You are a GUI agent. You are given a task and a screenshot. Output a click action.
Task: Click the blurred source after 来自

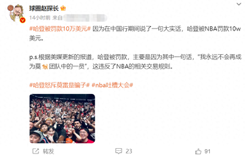tap(85, 18)
